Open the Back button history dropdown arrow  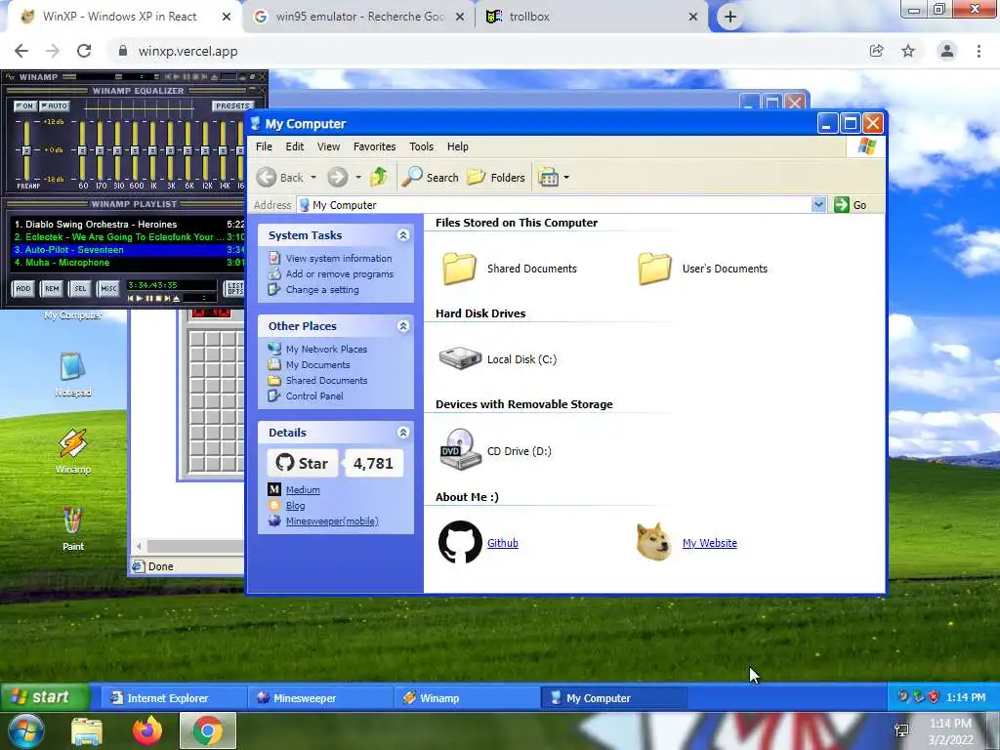coord(313,178)
